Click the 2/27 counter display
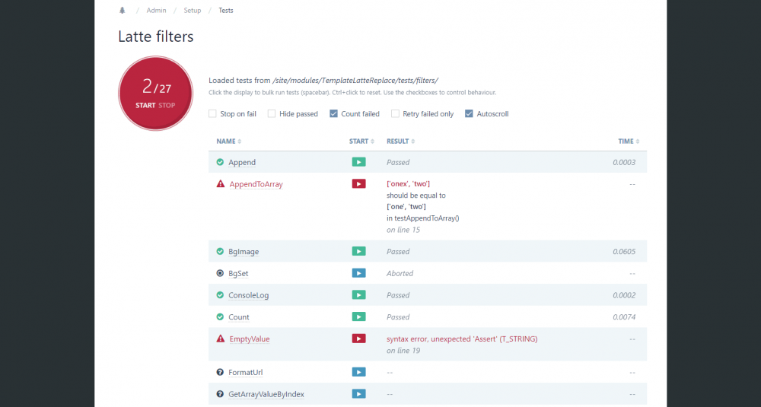The width and height of the screenshot is (761, 407). coord(156,87)
